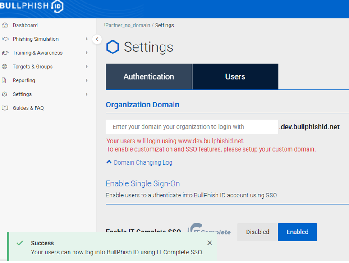Click the Phishing Simulation fish icon
Viewport: 349px width, 263px height.
point(5,39)
